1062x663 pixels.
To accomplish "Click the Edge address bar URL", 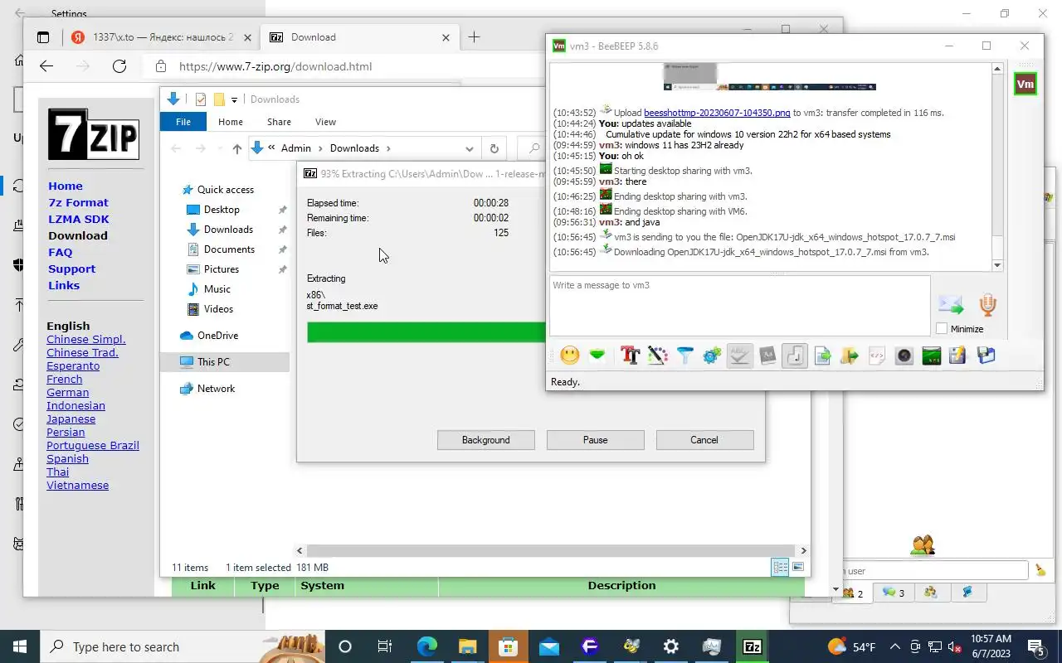I will click(x=275, y=66).
